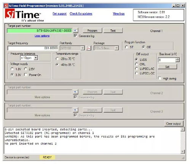Select 2.5V voltage supply
Image resolution: width=190 pixels, height=164 pixels.
coord(26,69)
